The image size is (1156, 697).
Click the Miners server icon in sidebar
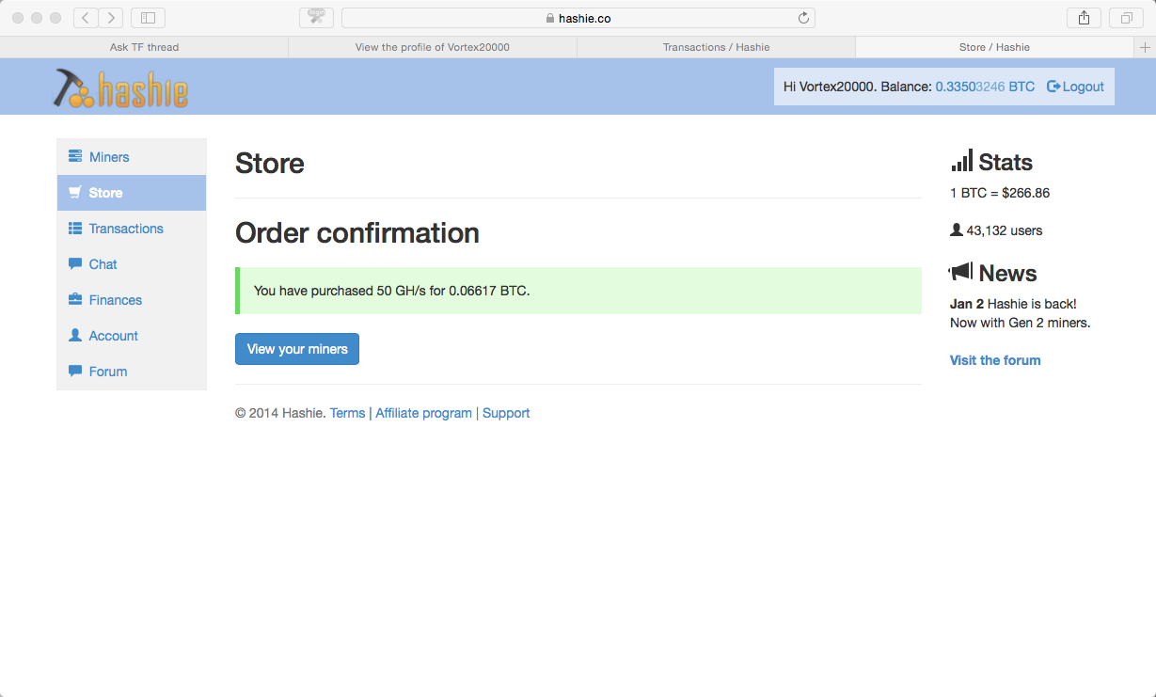pos(75,157)
